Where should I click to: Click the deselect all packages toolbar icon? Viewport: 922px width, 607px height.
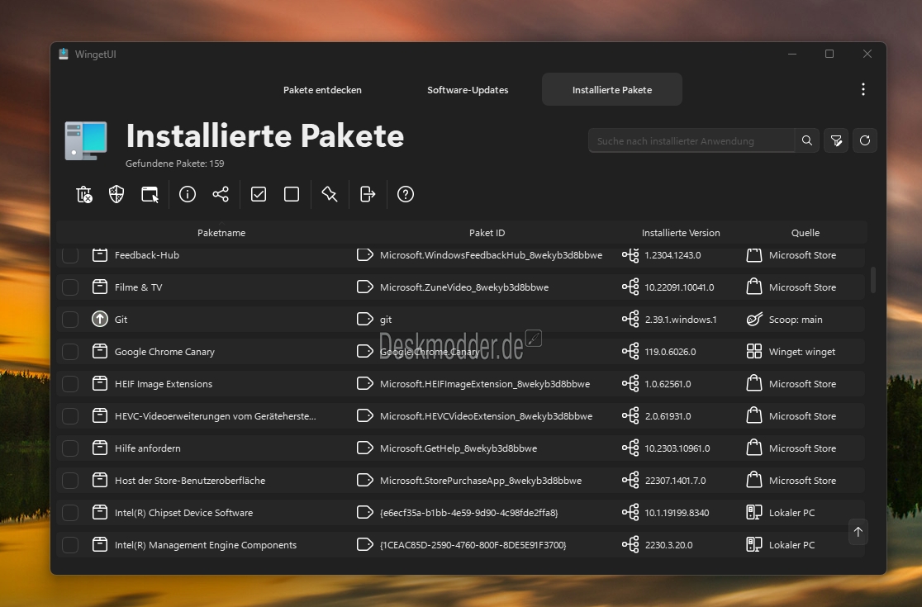pyautogui.click(x=292, y=194)
